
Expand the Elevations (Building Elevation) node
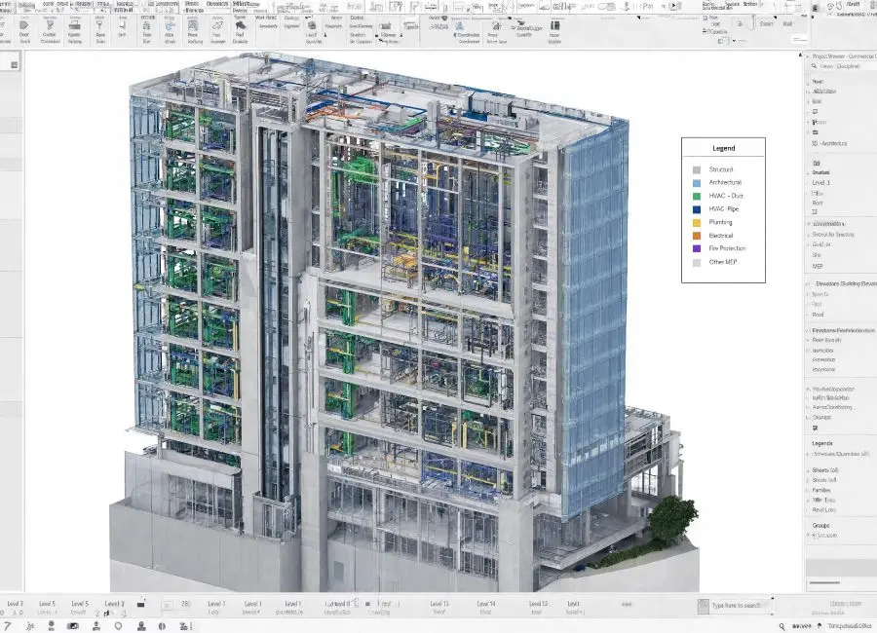pos(808,284)
